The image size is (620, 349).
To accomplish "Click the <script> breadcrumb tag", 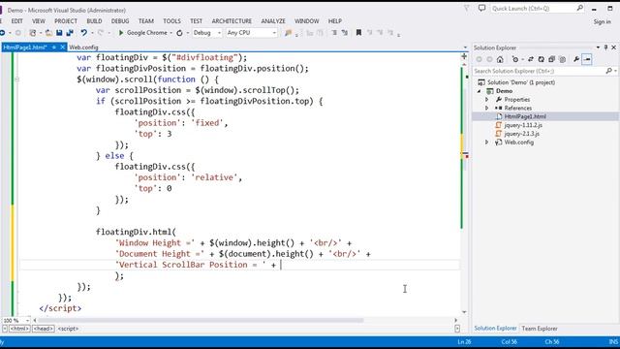I will click(x=68, y=329).
